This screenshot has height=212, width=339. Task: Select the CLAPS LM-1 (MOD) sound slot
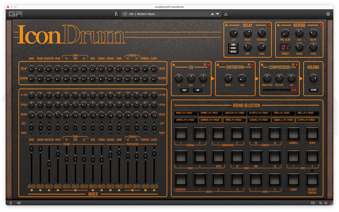[307, 120]
